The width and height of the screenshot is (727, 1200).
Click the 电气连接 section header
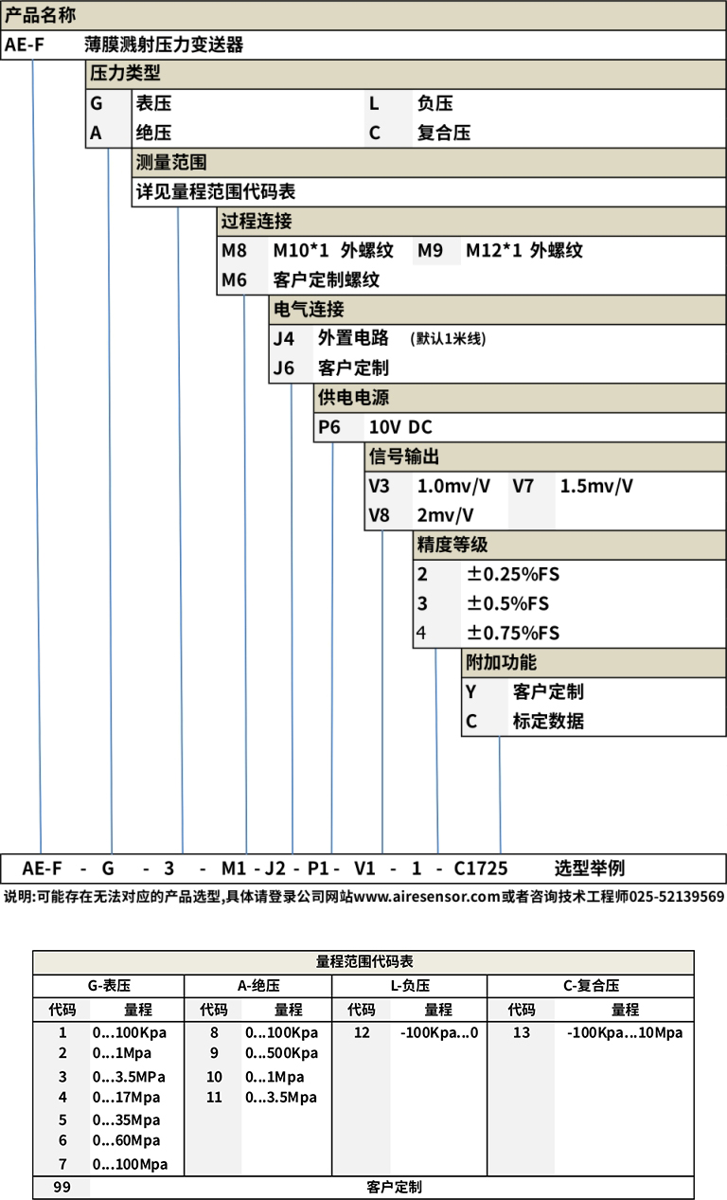pyautogui.click(x=309, y=309)
